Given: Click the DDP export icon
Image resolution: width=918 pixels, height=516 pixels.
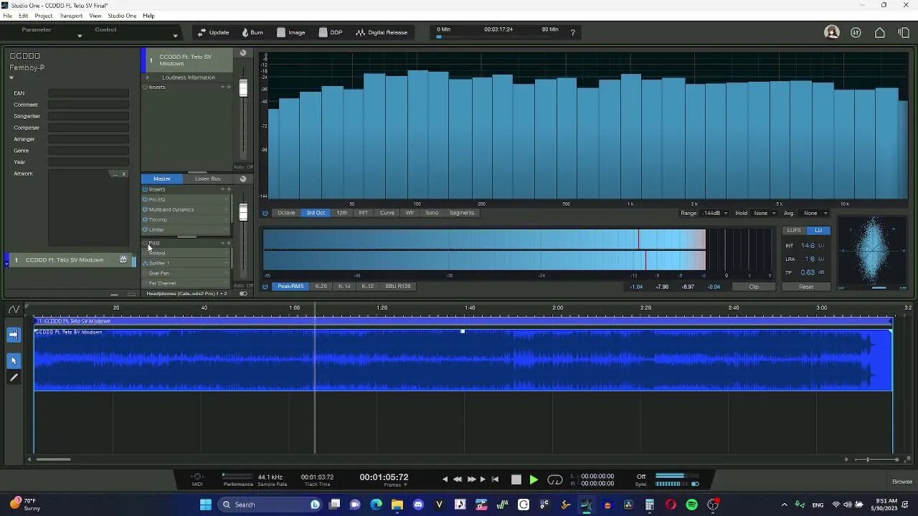Looking at the screenshot, I should pos(323,32).
